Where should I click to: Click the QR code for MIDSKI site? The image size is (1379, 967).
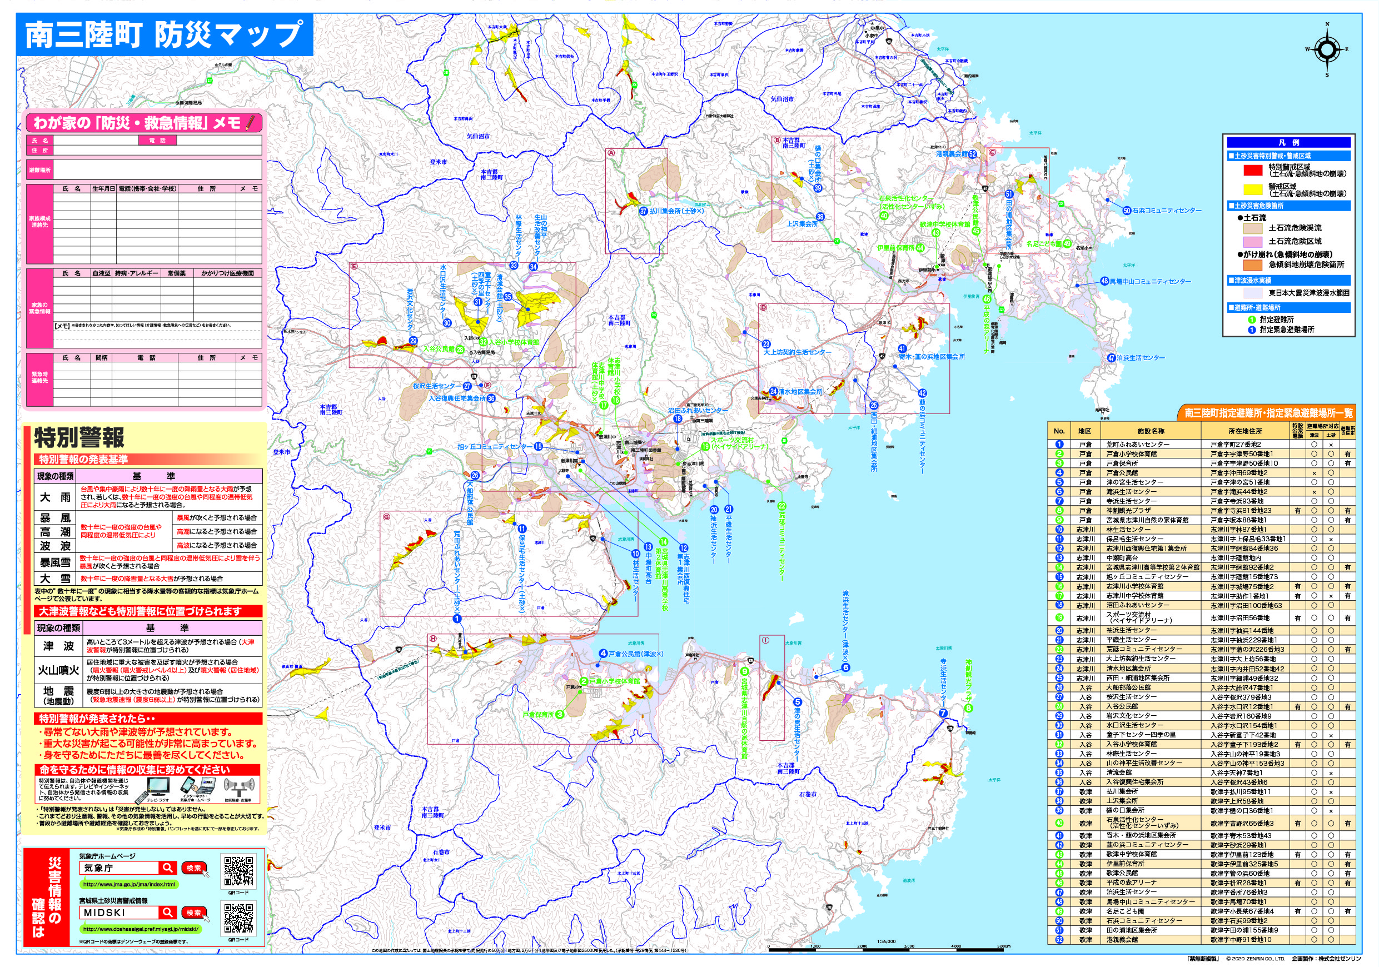point(238,917)
